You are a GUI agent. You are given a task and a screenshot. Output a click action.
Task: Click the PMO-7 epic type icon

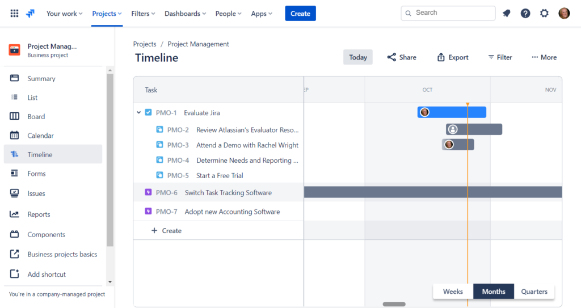(148, 211)
